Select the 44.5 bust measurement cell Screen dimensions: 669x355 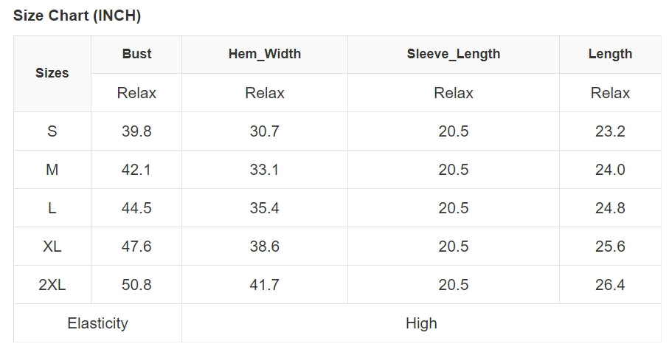pyautogui.click(x=136, y=208)
